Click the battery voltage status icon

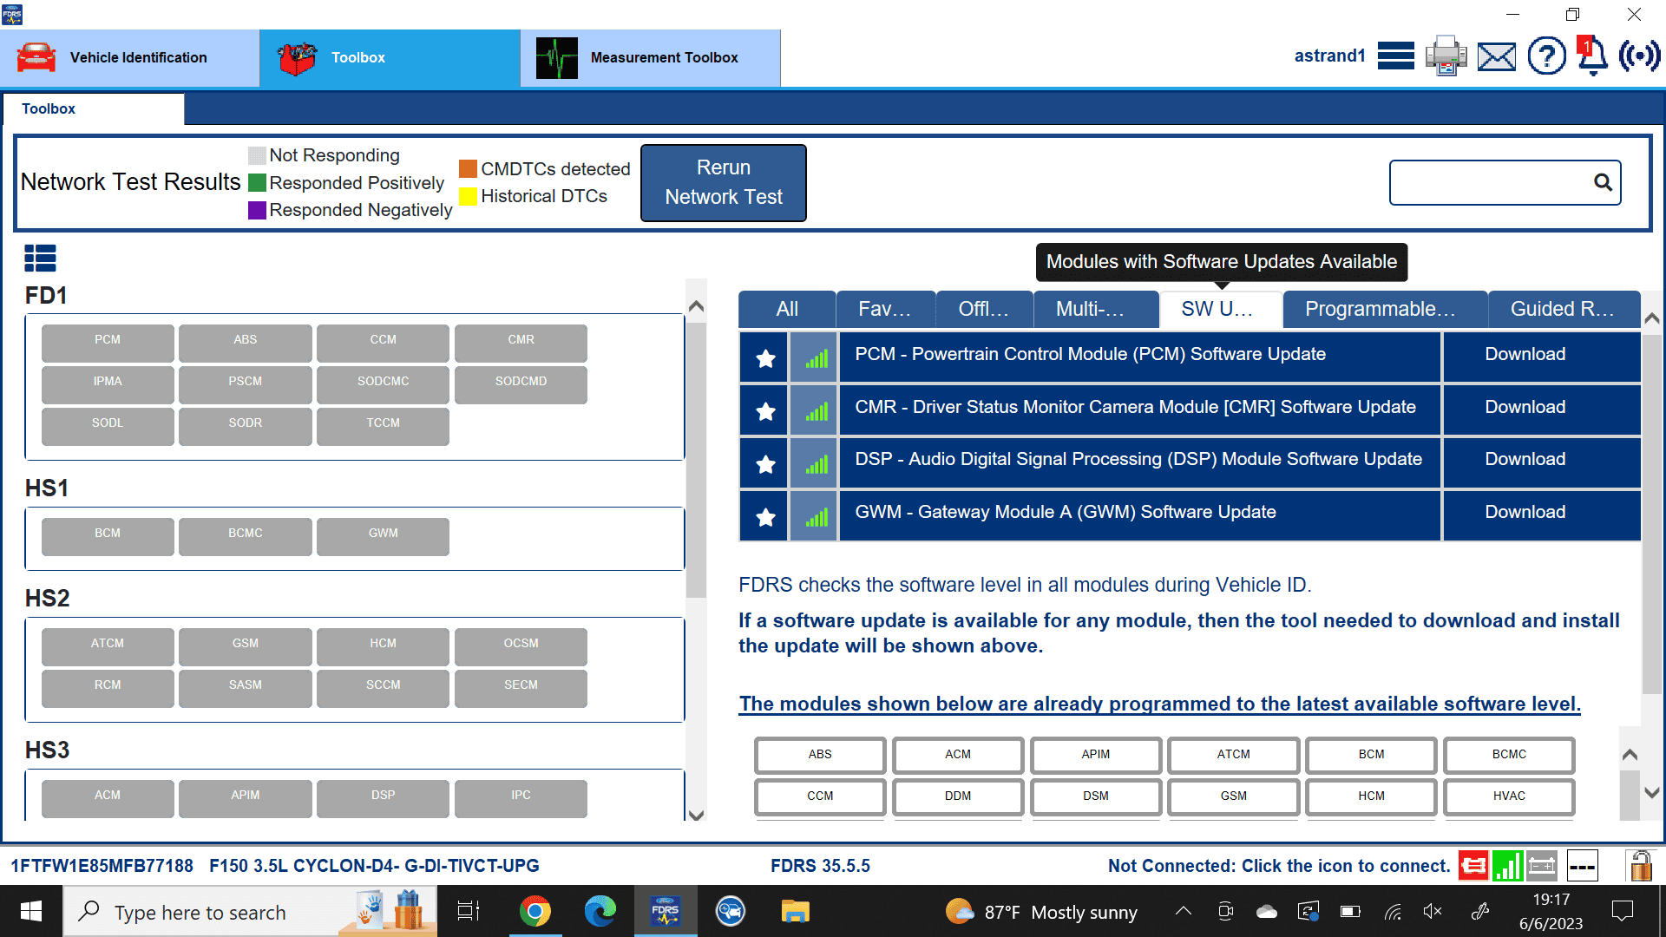tap(1542, 865)
